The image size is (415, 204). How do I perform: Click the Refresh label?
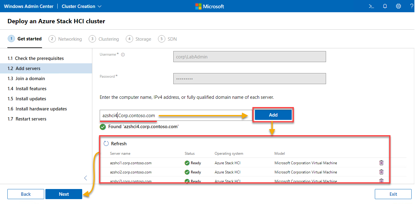tap(119, 144)
